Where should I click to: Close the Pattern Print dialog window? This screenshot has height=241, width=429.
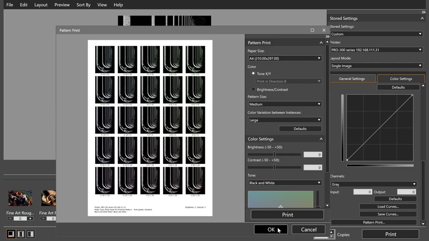point(324,30)
